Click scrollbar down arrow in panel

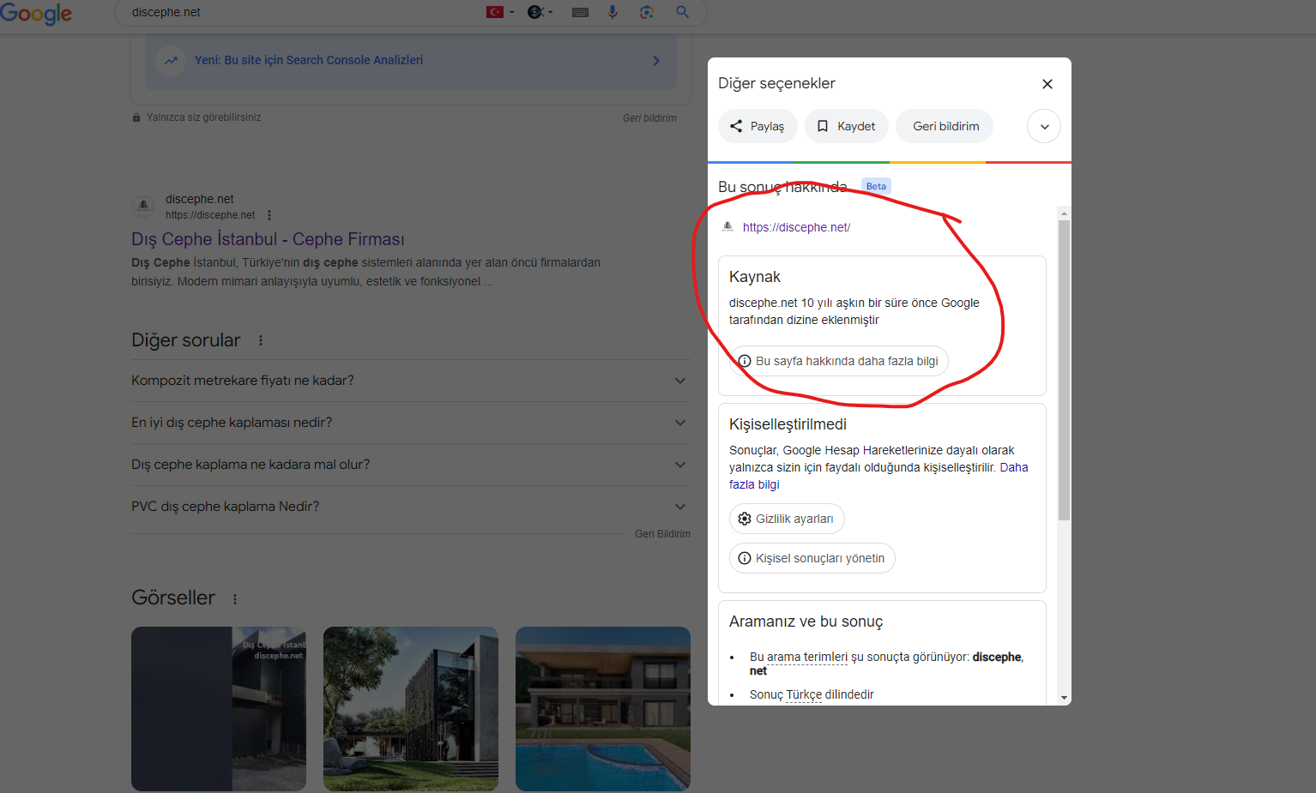click(1064, 698)
